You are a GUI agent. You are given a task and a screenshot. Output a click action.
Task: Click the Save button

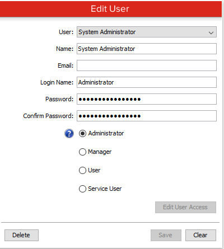166,235
